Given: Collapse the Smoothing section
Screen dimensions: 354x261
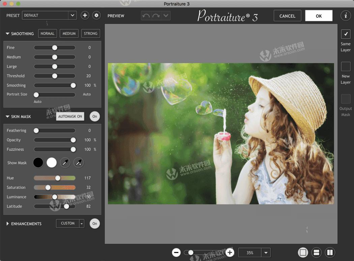Looking at the screenshot, I should pyautogui.click(x=7, y=33).
